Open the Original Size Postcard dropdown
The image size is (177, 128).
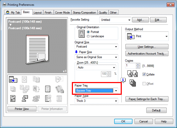pyautogui.click(x=96, y=47)
